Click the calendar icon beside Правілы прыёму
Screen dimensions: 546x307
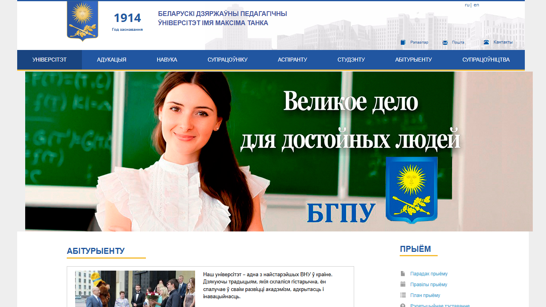click(x=403, y=284)
